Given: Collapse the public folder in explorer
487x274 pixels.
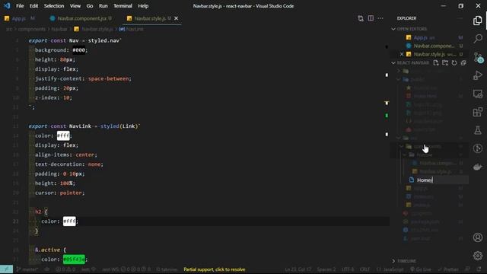Looking at the screenshot, I should pyautogui.click(x=399, y=79).
